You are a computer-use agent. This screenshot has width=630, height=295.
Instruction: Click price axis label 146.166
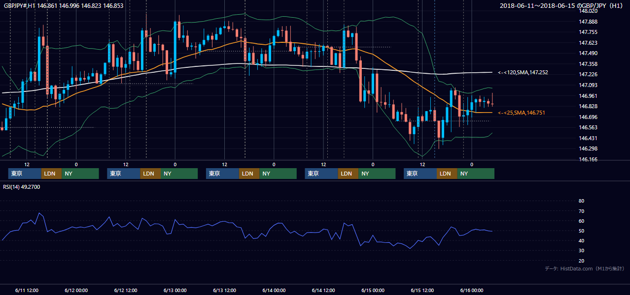[588, 159]
